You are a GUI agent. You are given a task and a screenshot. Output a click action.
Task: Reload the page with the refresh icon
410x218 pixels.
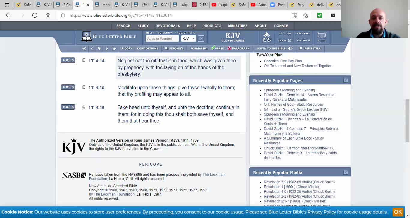point(35,15)
